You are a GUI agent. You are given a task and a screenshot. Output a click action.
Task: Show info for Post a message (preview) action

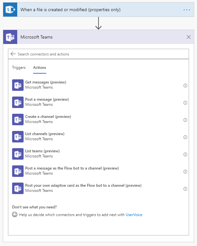coord(185,103)
